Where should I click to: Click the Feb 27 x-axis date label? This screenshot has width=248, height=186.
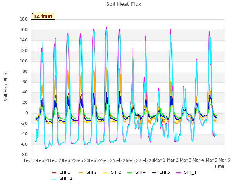[134, 160]
